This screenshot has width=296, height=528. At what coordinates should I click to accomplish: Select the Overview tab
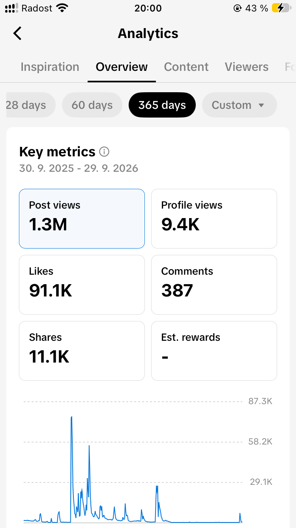[122, 67]
